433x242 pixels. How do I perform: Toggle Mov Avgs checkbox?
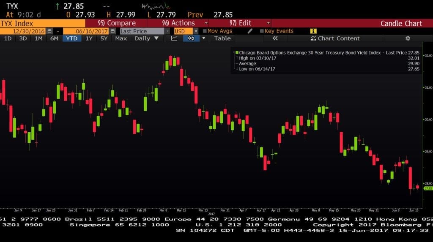[205, 31]
